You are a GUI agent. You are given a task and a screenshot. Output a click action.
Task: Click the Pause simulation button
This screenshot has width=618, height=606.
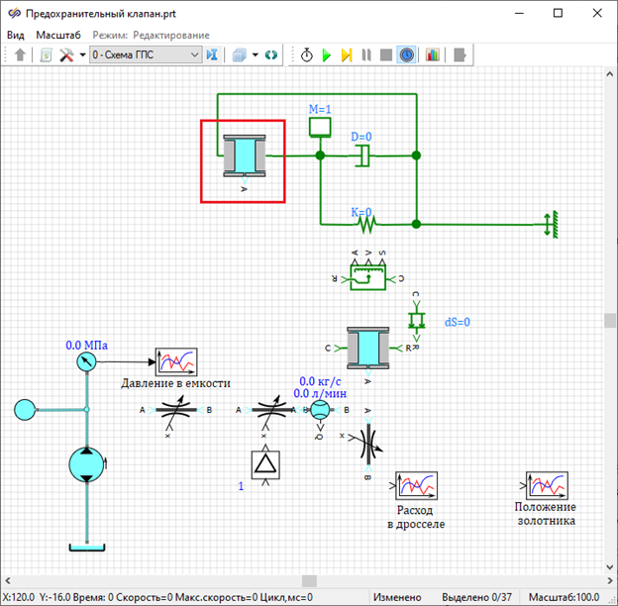(365, 55)
